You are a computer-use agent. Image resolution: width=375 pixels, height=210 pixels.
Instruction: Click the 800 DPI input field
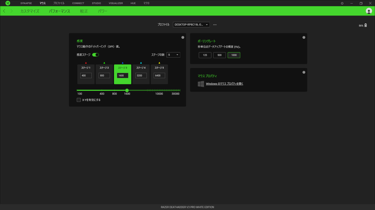coord(104,75)
